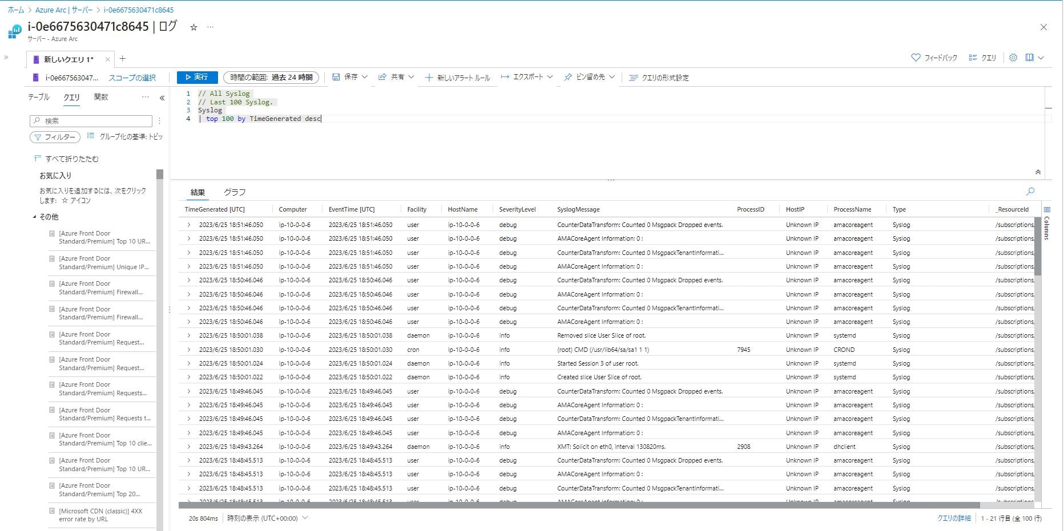Add a new query tab with plus
Image resolution: width=1064 pixels, height=531 pixels.
(122, 58)
